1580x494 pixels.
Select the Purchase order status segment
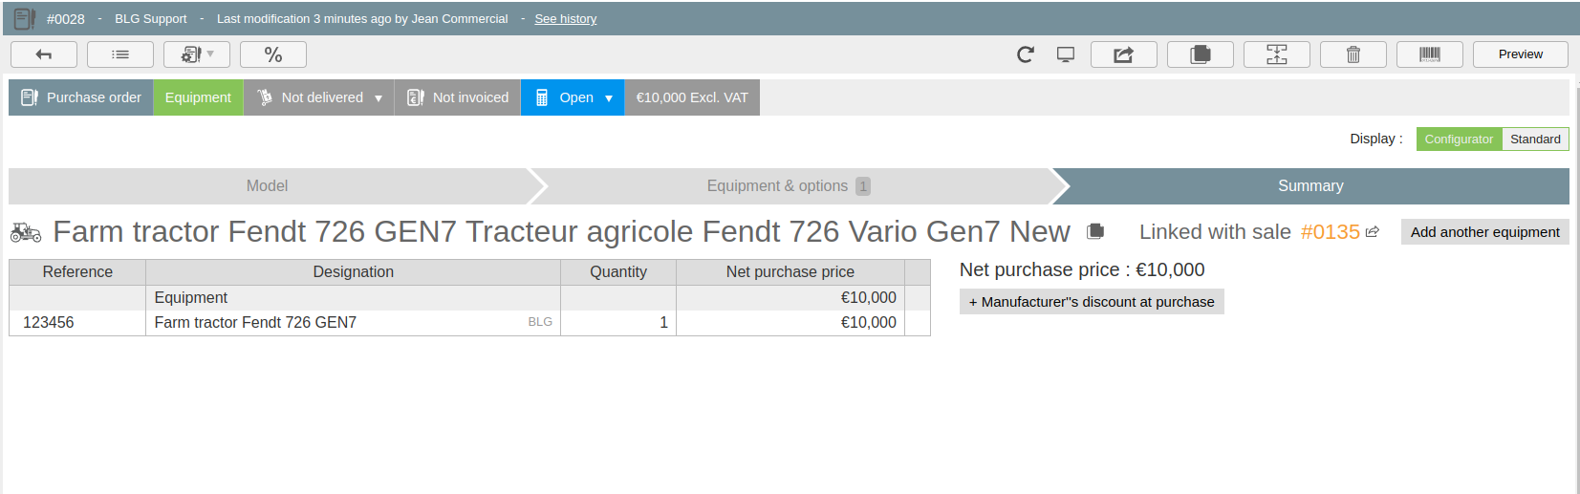[81, 97]
